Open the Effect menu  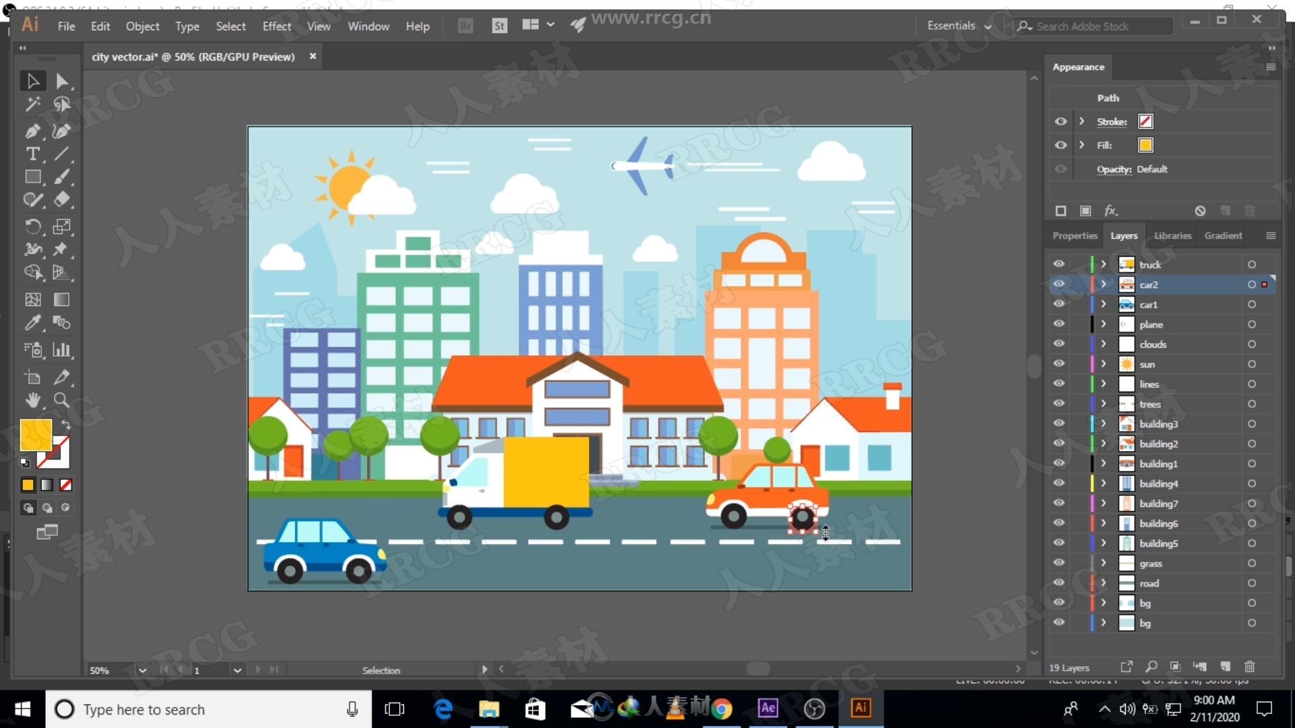(277, 26)
